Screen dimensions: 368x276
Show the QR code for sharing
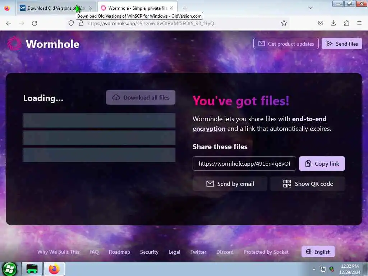coord(308,184)
